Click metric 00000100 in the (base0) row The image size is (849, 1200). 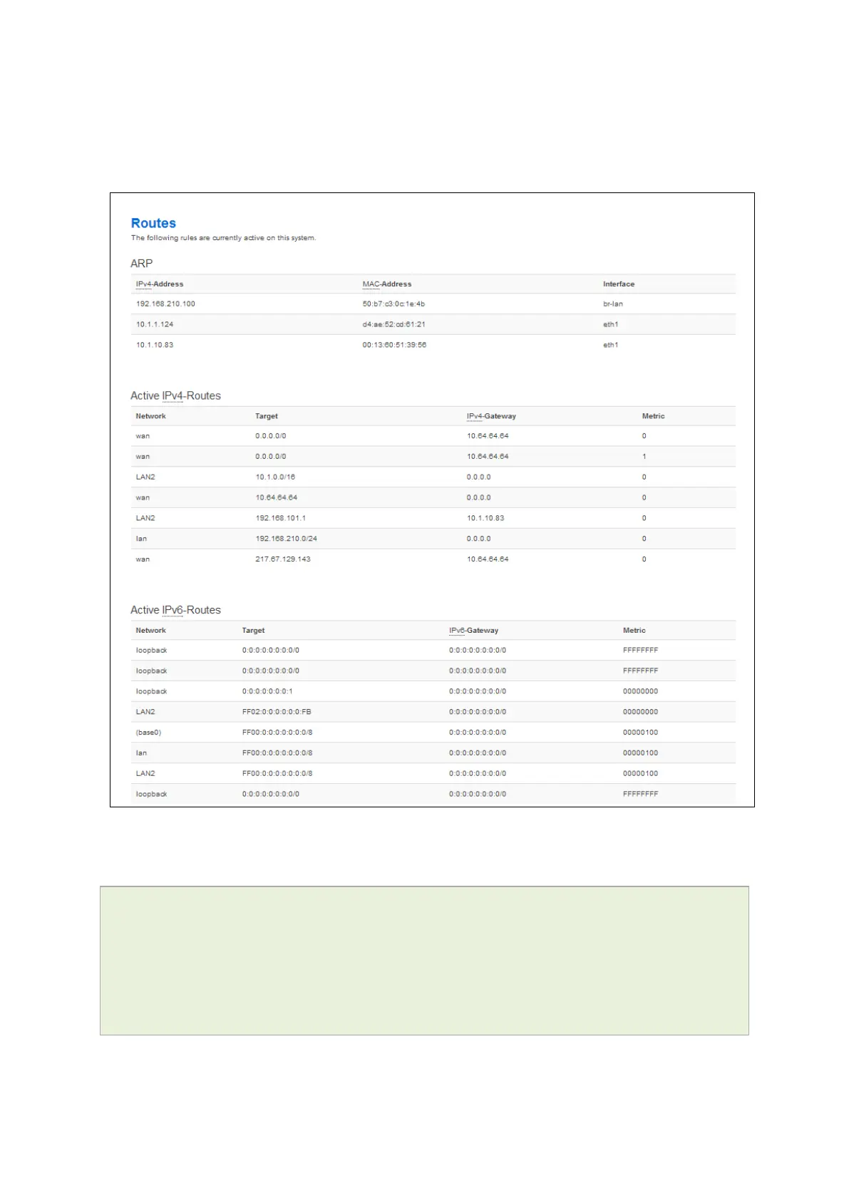(x=641, y=733)
